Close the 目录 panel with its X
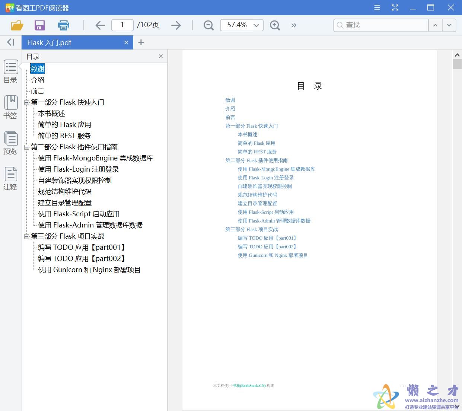462x411 pixels. click(x=160, y=56)
